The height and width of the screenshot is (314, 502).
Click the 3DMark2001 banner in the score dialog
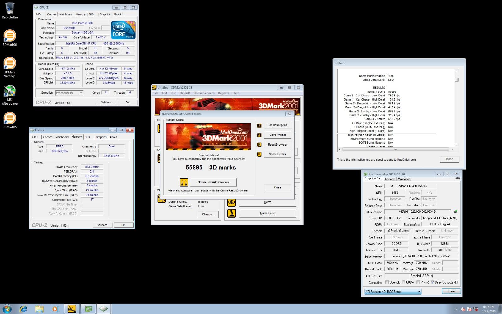pos(208,137)
